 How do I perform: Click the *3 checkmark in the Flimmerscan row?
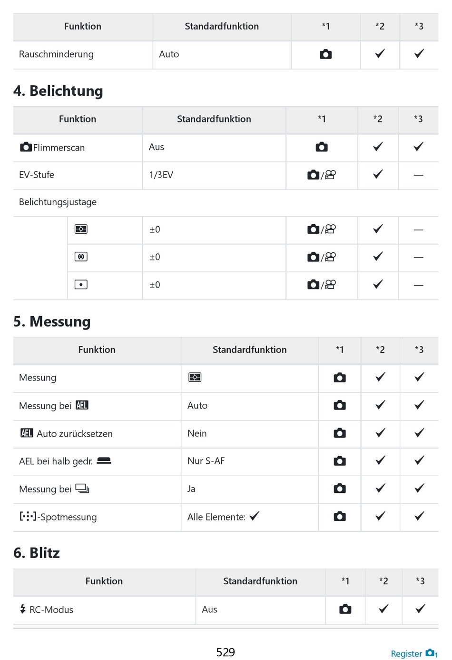point(418,147)
